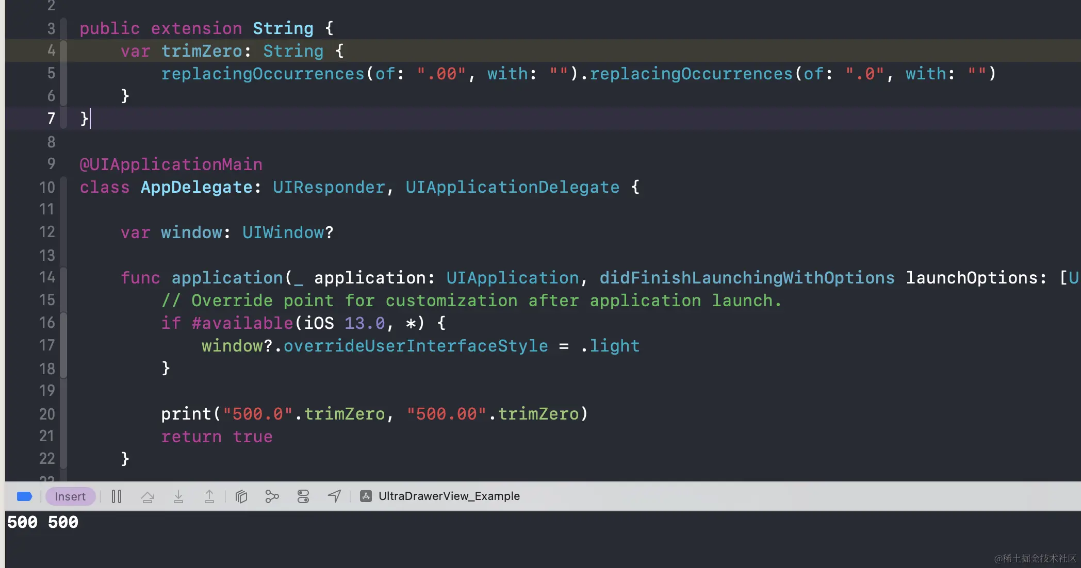
Task: Click the overrideUserInterfaceStyle symbol on line 17
Action: tap(416, 346)
